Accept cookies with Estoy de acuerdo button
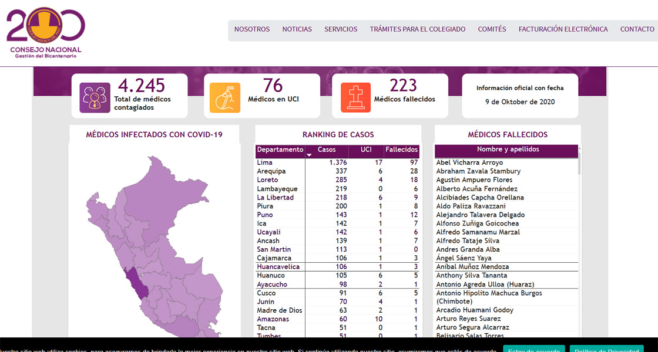658x352 pixels. tap(534, 348)
